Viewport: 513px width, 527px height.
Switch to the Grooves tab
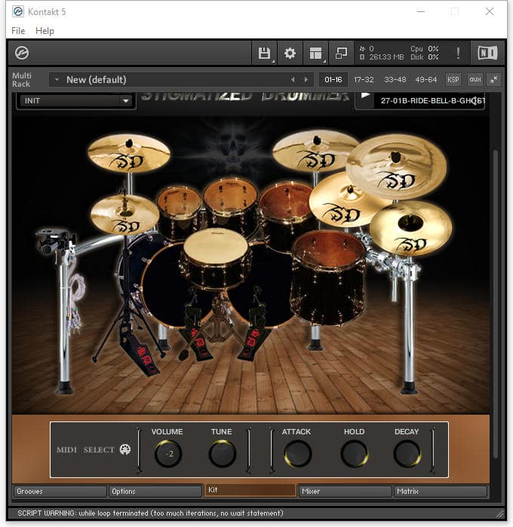60,492
